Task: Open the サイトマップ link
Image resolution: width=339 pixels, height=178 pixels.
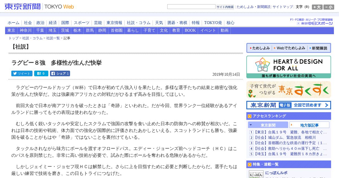Action: pyautogui.click(x=283, y=7)
